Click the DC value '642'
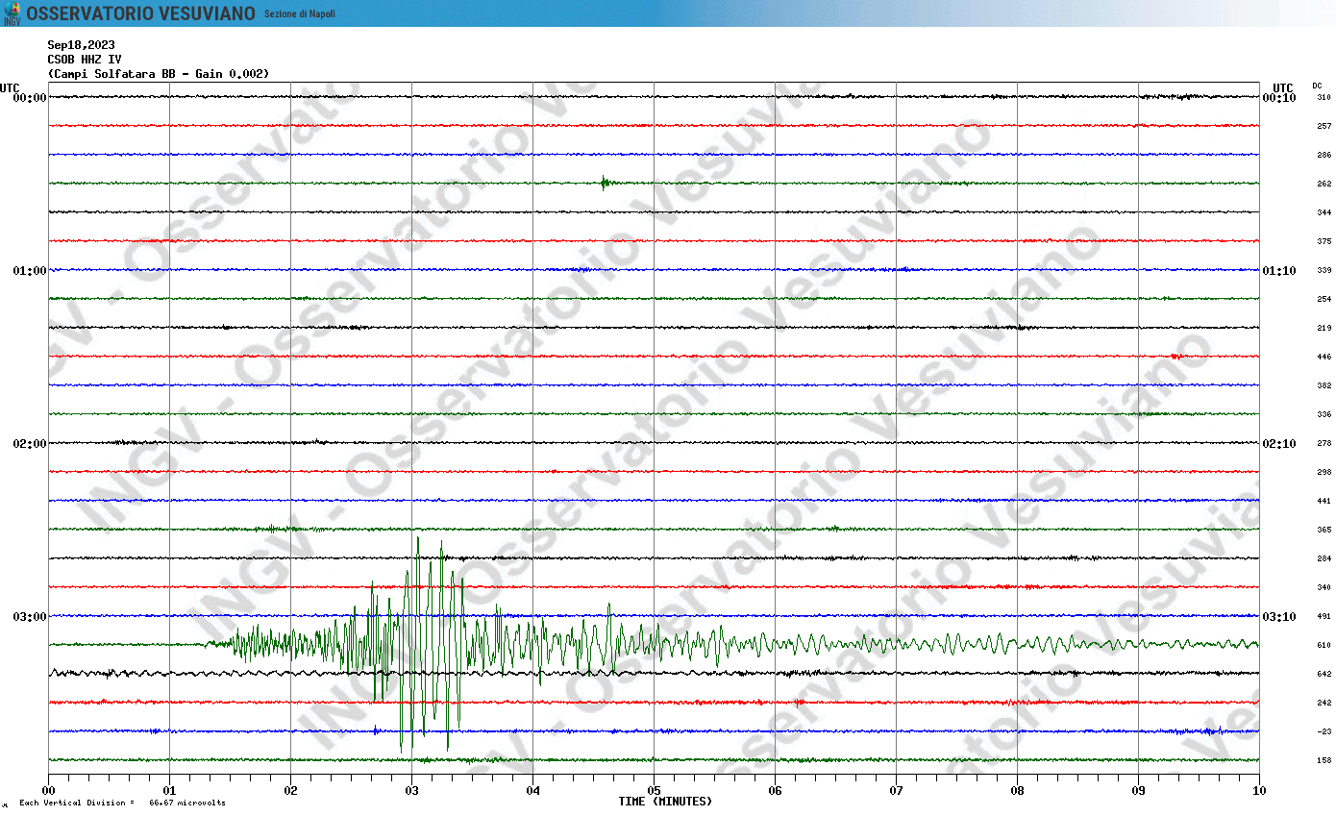 (1324, 674)
